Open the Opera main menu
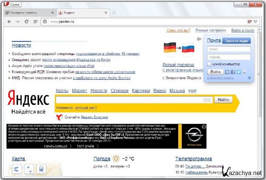This screenshot has height=180, width=266. click(11, 4)
